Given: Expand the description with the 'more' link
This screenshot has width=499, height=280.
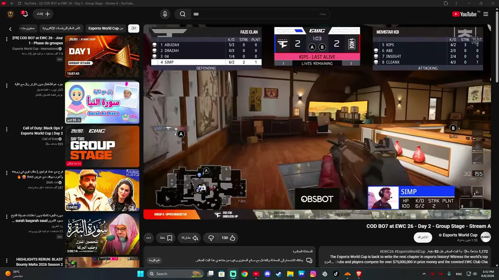Looking at the screenshot, I should (329, 262).
